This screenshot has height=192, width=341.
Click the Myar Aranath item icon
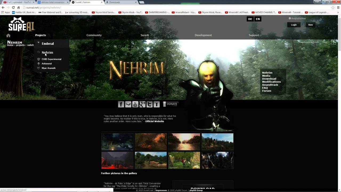(x=39, y=68)
